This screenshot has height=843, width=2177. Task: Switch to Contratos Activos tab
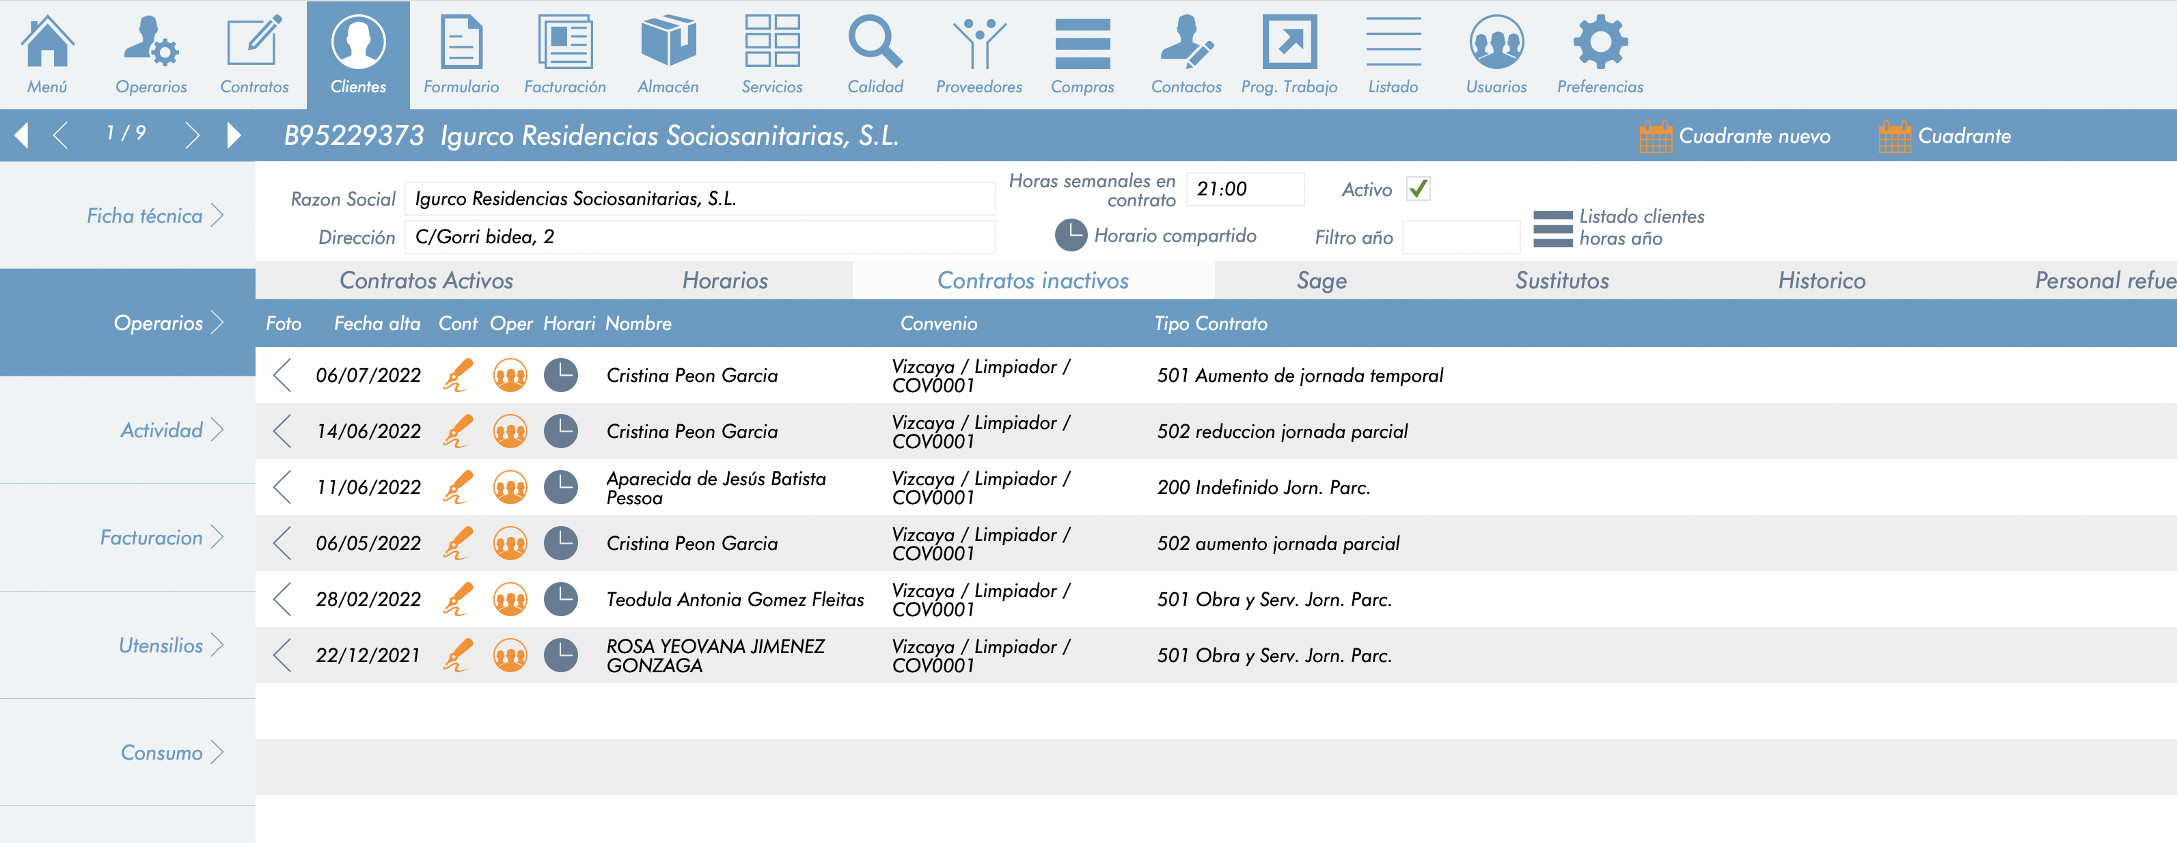[x=426, y=281]
